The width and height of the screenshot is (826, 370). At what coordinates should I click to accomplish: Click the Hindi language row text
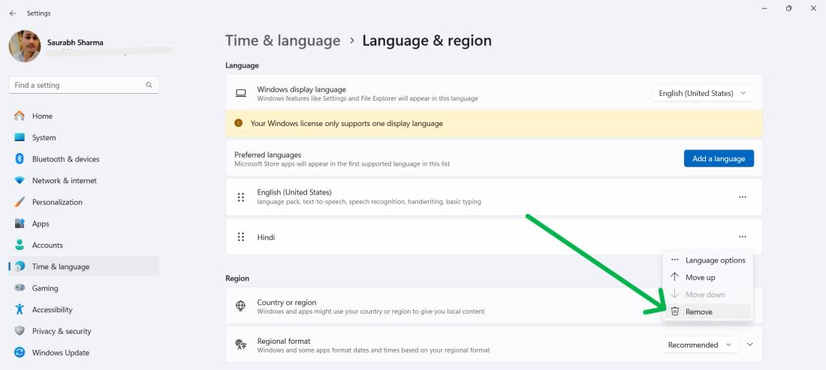point(266,237)
